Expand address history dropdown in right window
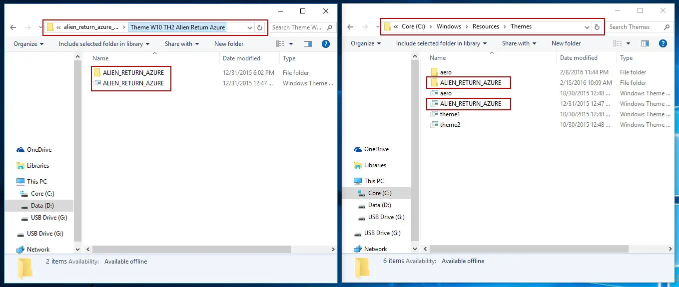This screenshot has width=679, height=287. (x=588, y=27)
